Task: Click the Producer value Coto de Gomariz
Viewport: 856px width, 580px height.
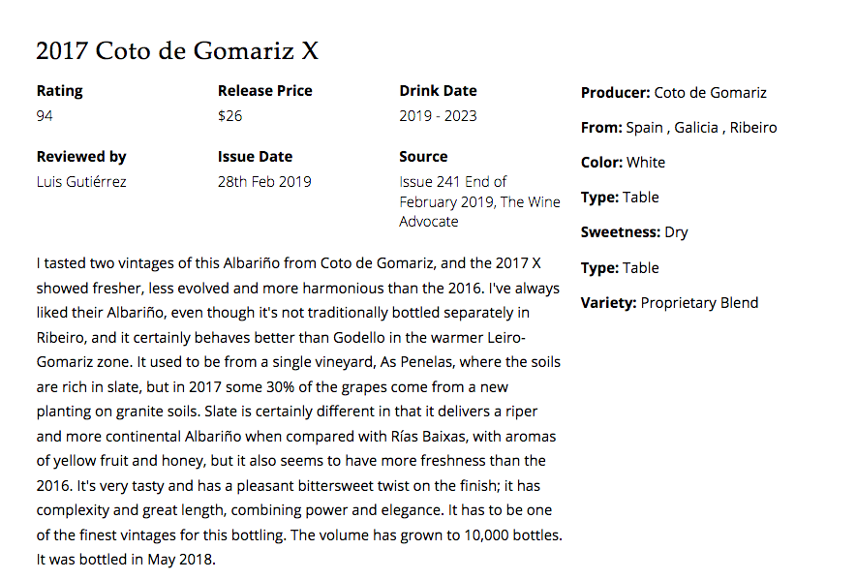Action: 710,92
